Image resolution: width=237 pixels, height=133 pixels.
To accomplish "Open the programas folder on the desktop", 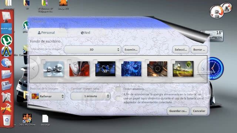I will click(9, 4).
